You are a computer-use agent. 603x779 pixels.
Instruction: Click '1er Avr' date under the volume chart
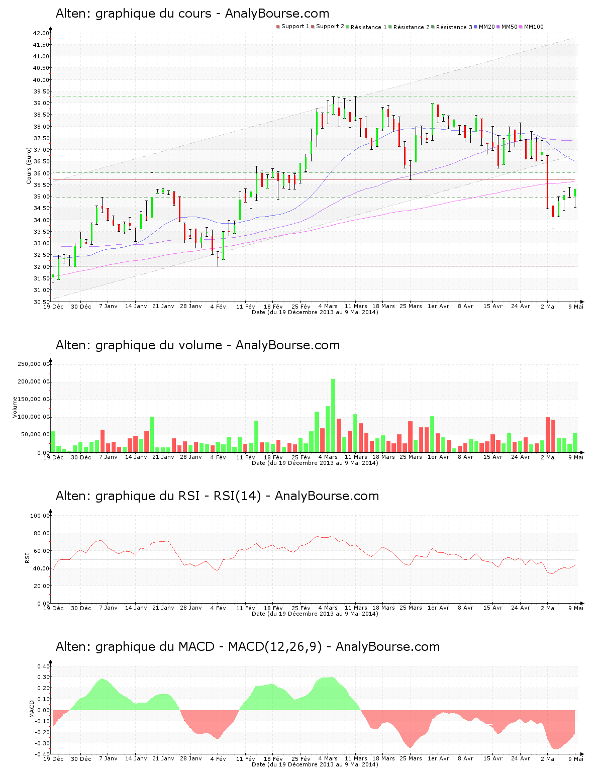point(438,457)
